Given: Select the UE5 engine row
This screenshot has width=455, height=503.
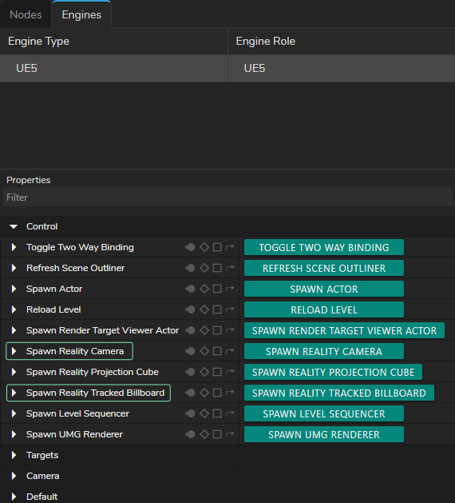Looking at the screenshot, I should (227, 68).
